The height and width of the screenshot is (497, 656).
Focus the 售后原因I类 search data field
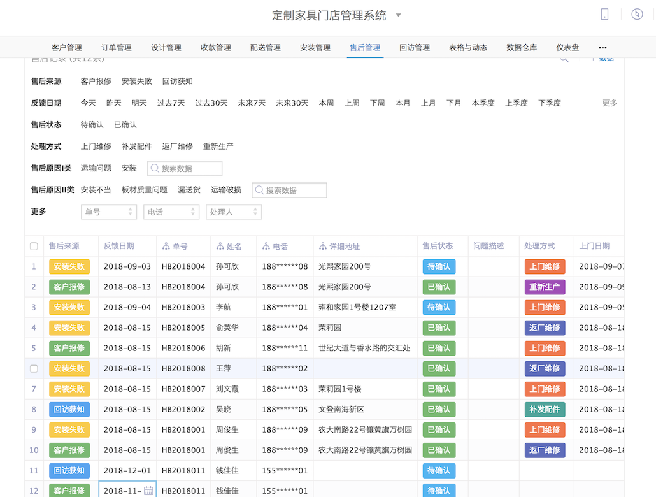coord(185,168)
